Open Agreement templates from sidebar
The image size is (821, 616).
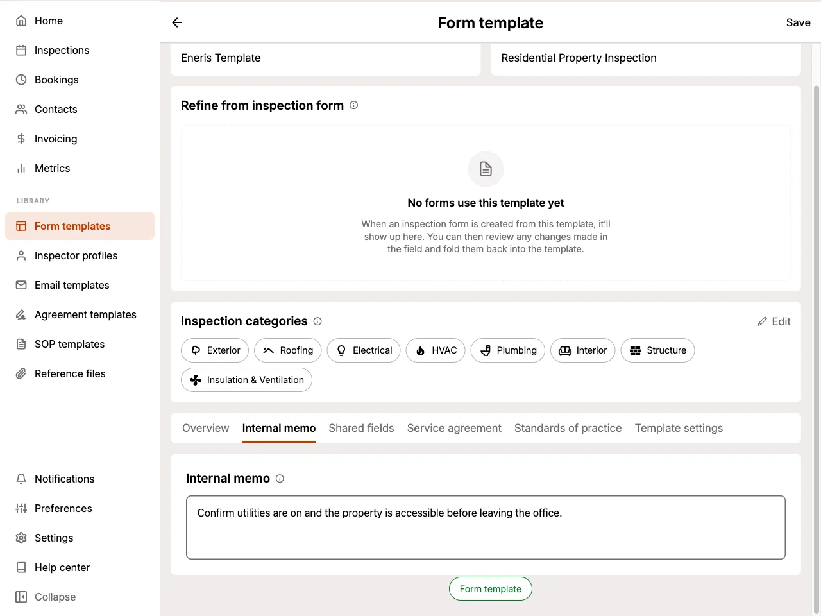pos(80,314)
